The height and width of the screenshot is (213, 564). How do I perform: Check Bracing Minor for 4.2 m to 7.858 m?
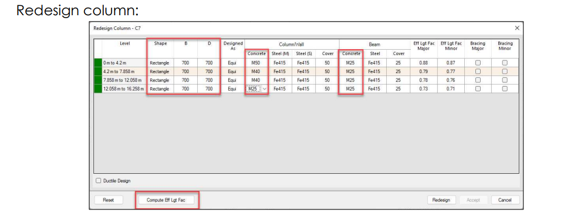click(x=505, y=71)
